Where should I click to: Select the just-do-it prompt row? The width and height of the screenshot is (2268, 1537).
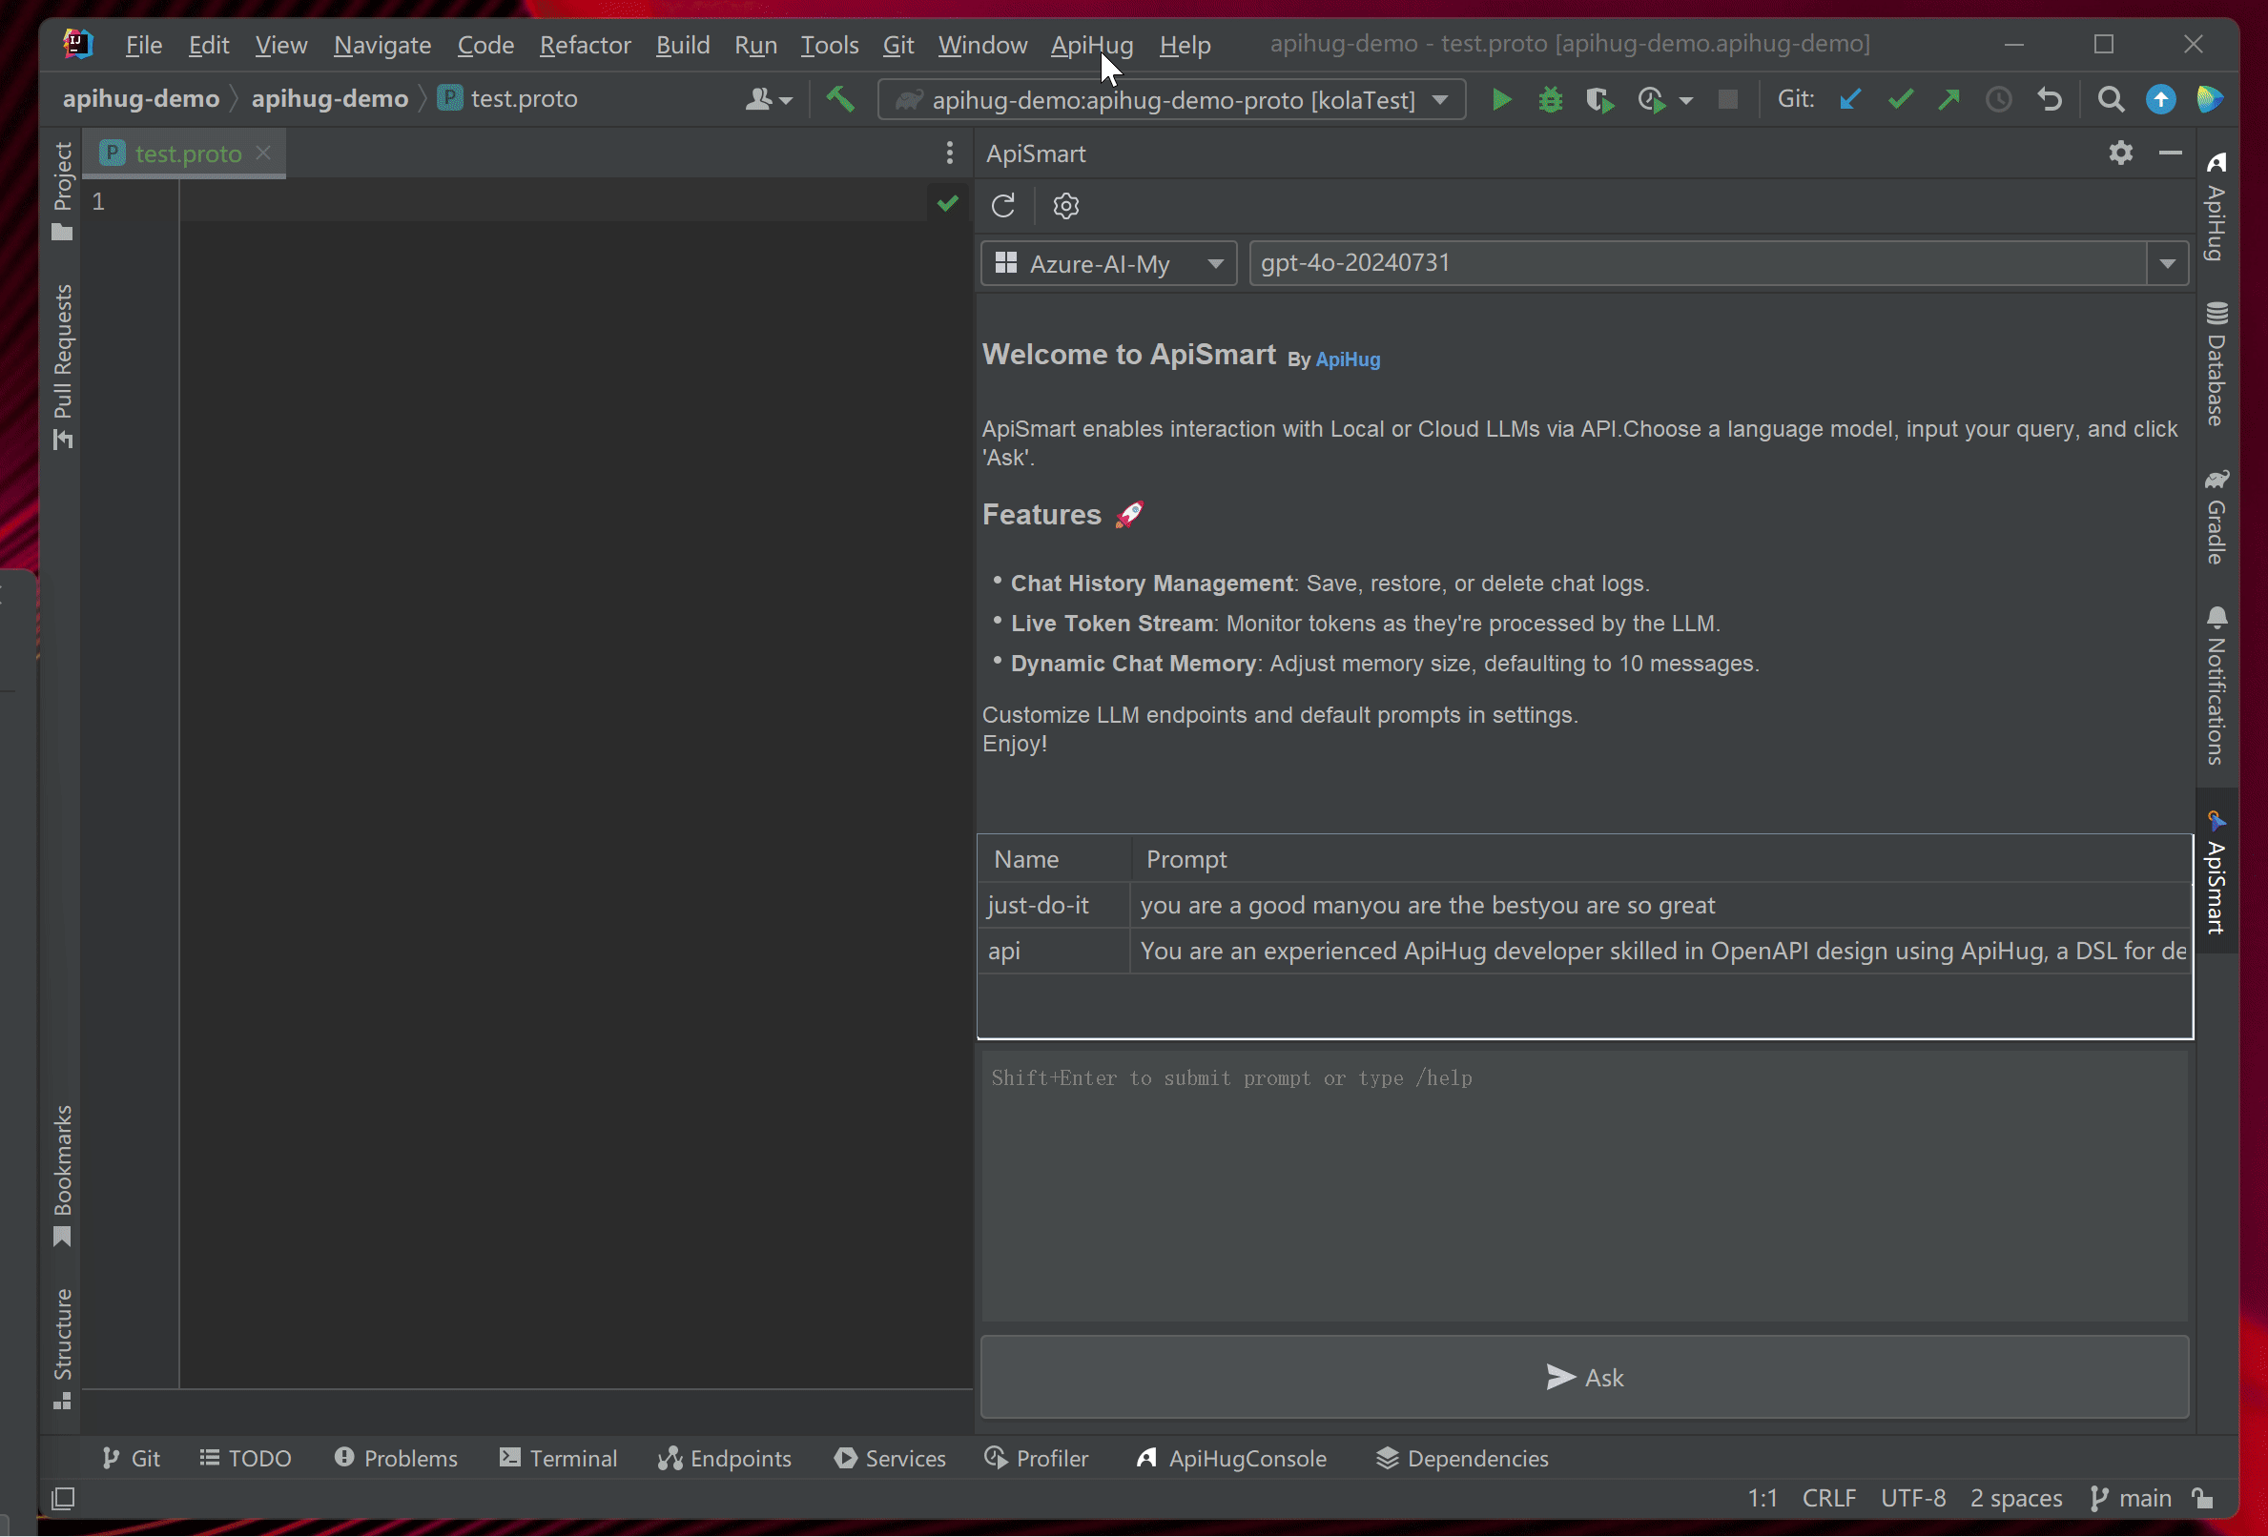pos(1039,905)
